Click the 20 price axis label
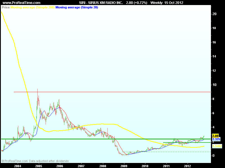This screenshot has height=168, width=225. [214, 14]
